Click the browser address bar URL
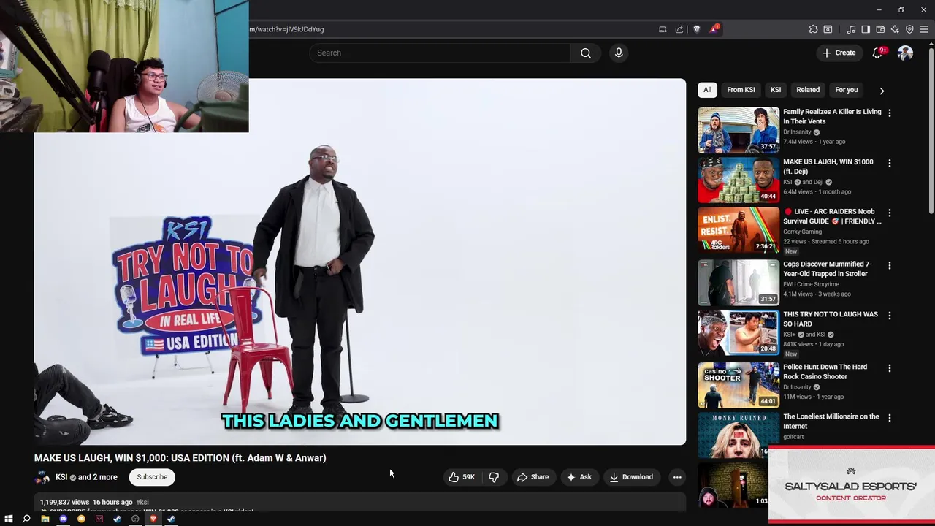This screenshot has height=526, width=935. (x=287, y=29)
